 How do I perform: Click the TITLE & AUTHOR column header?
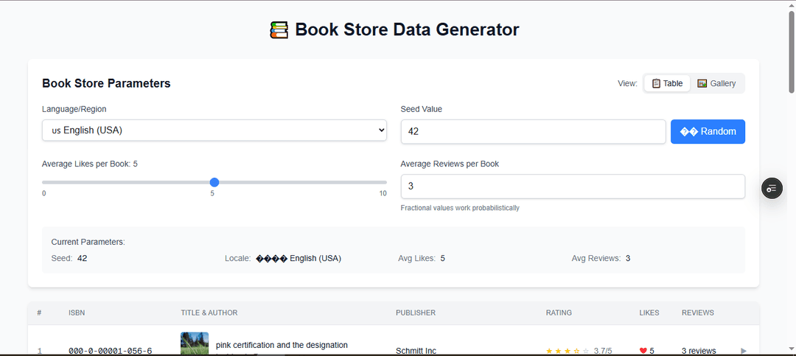(x=209, y=313)
